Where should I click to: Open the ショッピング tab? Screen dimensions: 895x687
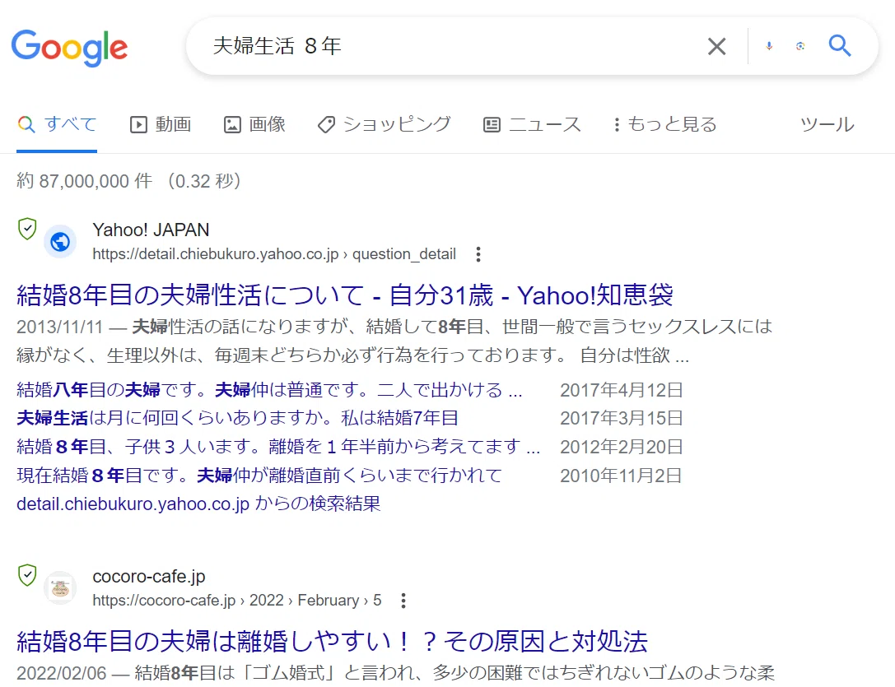(x=385, y=124)
